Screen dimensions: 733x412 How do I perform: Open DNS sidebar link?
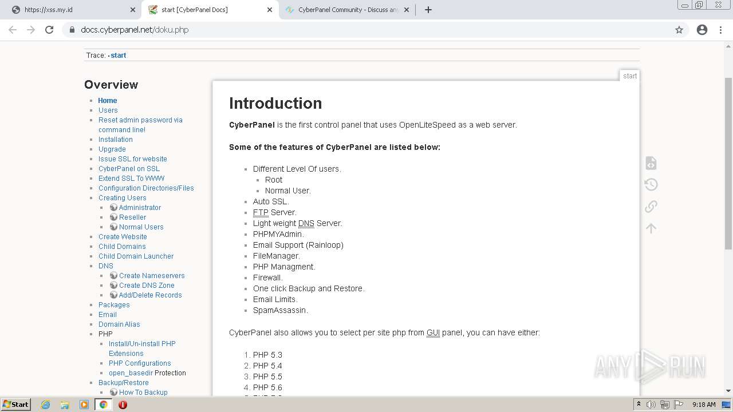106,266
